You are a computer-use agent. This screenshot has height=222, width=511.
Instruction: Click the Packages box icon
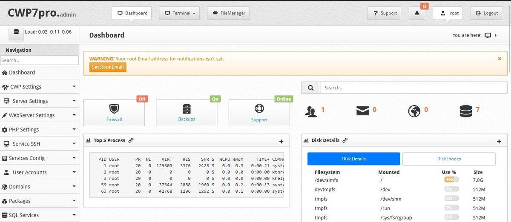pyautogui.click(x=5, y=201)
